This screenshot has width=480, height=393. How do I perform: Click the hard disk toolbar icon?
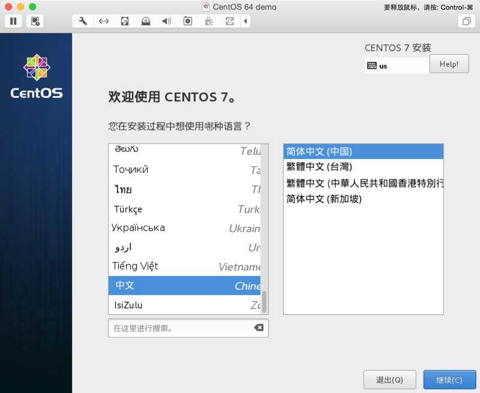[x=125, y=21]
